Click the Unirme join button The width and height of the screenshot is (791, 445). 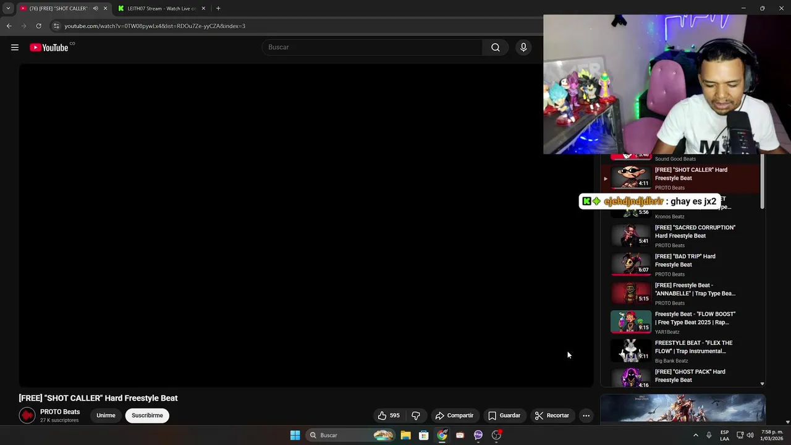coord(106,415)
